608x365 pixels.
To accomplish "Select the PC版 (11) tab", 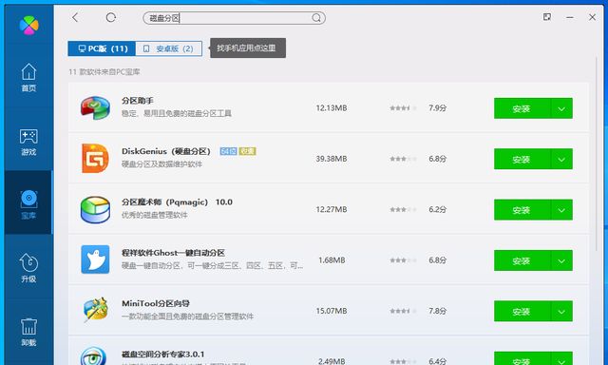I will 102,48.
